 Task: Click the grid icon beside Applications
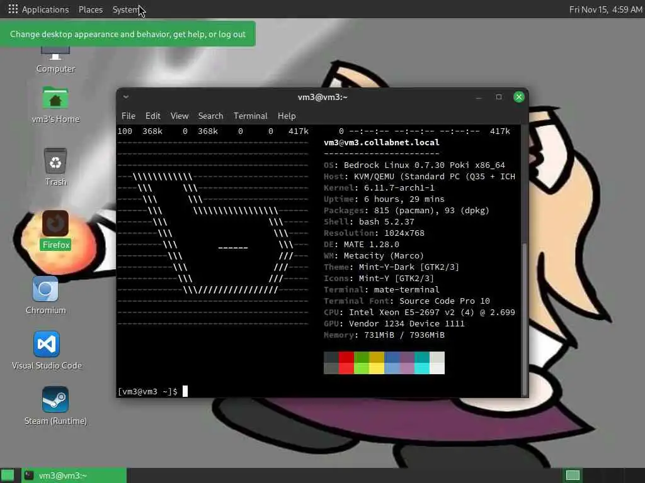13,9
